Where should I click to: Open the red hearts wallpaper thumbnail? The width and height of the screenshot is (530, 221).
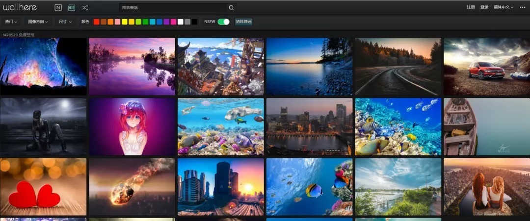click(43, 187)
